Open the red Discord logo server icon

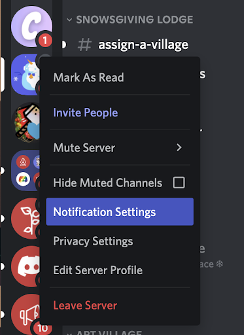(x=26, y=266)
